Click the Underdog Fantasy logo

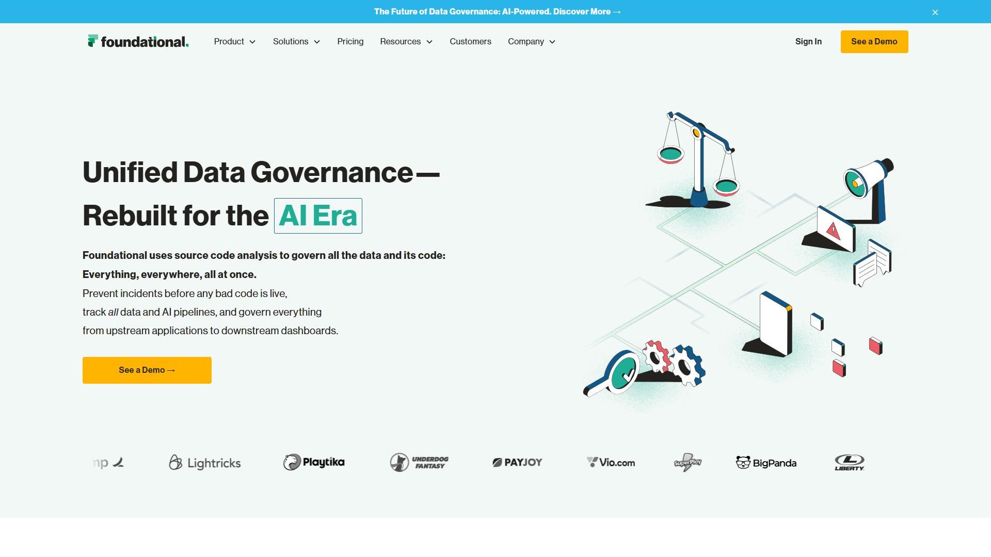coord(419,462)
